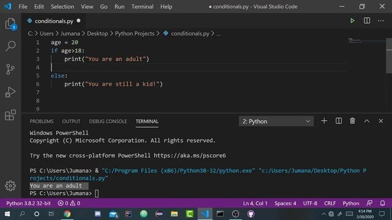Open the Camtasia taskbar icon

[x=190, y=214]
